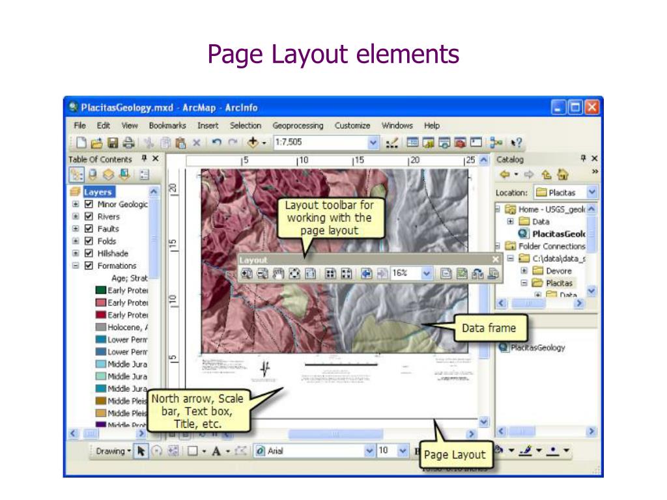Click the Catalog back arrow icon
The image size is (667, 500).
point(505,174)
